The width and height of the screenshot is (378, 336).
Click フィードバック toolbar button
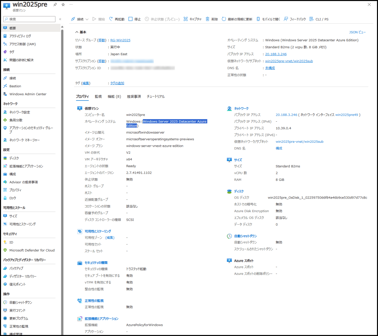click(x=295, y=19)
